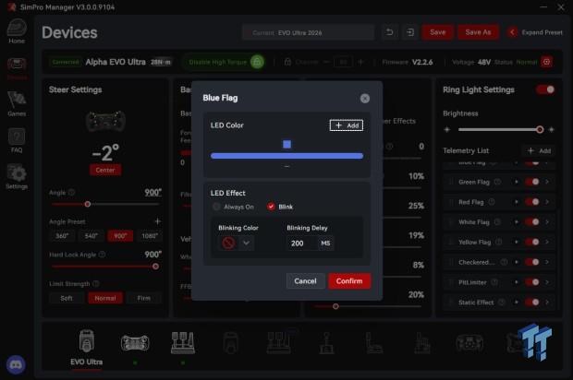
Task: Toggle the Checkered flag telemetry switch
Action: click(532, 262)
